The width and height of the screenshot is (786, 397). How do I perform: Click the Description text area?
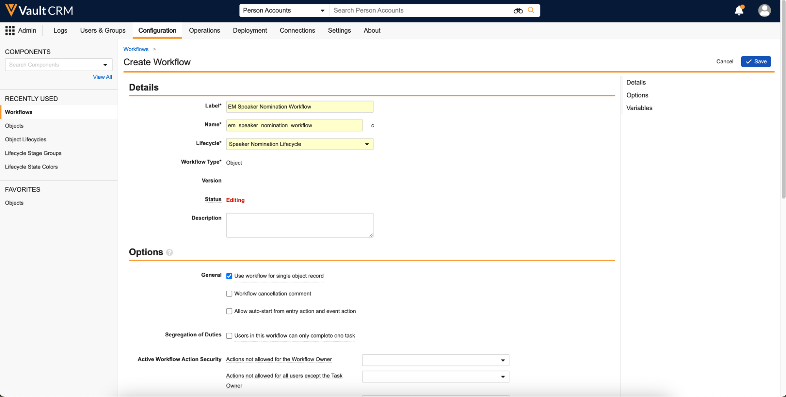(299, 225)
